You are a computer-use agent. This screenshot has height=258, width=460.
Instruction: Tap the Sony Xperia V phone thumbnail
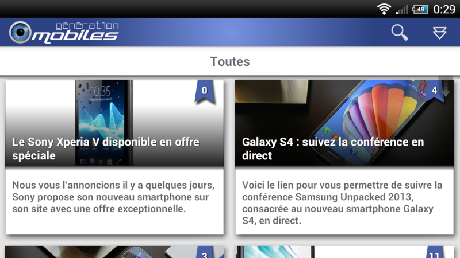pos(104,122)
